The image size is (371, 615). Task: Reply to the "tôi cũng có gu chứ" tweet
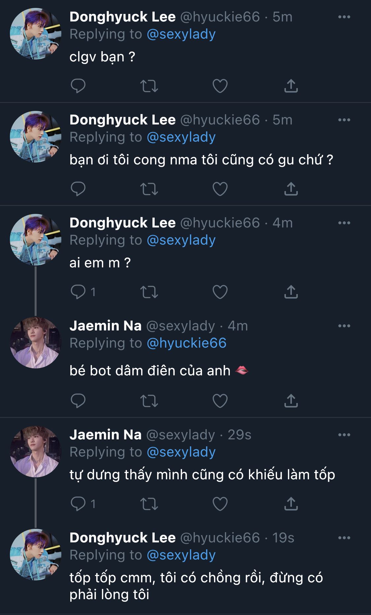(78, 189)
